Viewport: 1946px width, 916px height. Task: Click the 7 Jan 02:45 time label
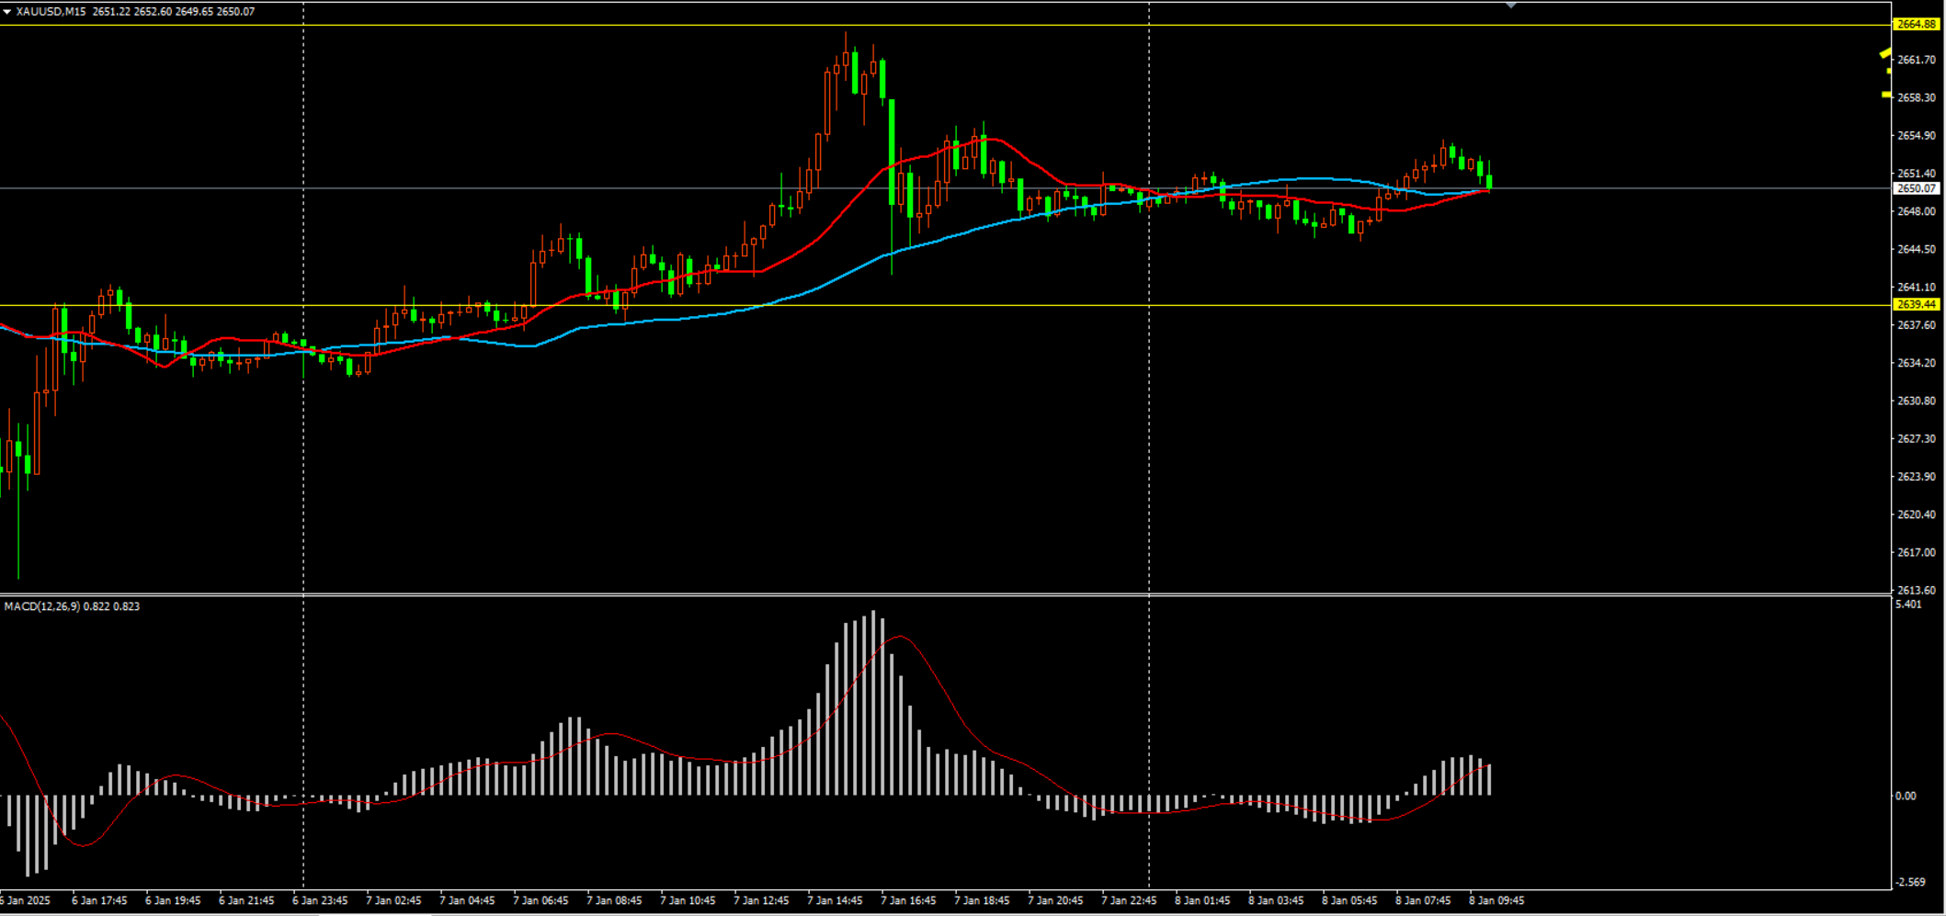[393, 900]
